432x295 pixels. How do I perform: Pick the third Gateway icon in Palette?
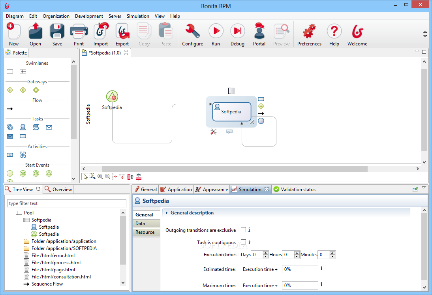pos(36,90)
